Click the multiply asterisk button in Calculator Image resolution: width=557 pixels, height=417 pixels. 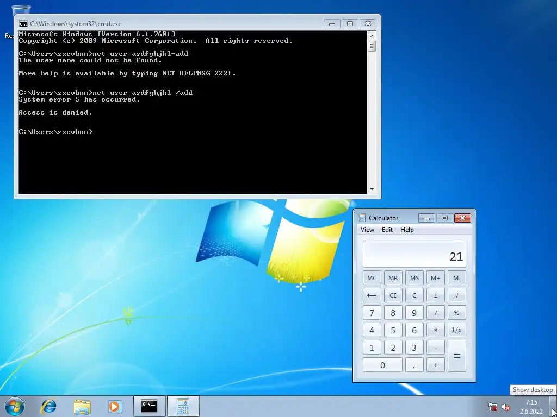point(436,330)
